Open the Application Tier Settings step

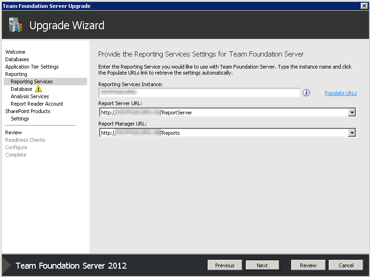(32, 67)
